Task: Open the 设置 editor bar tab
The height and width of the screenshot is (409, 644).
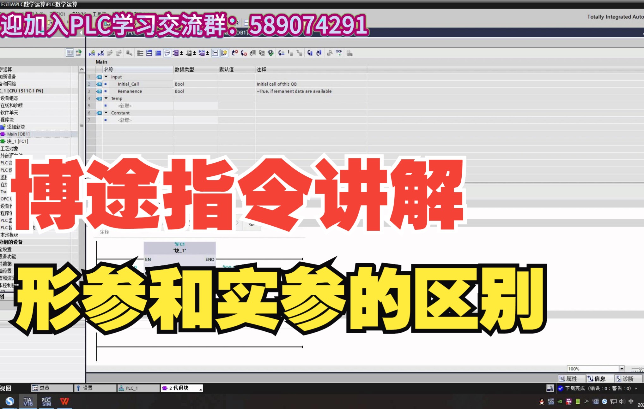Action: (95, 388)
